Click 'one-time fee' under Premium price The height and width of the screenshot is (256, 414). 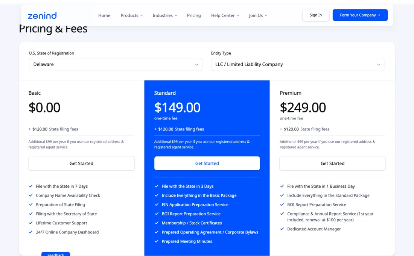(291, 118)
